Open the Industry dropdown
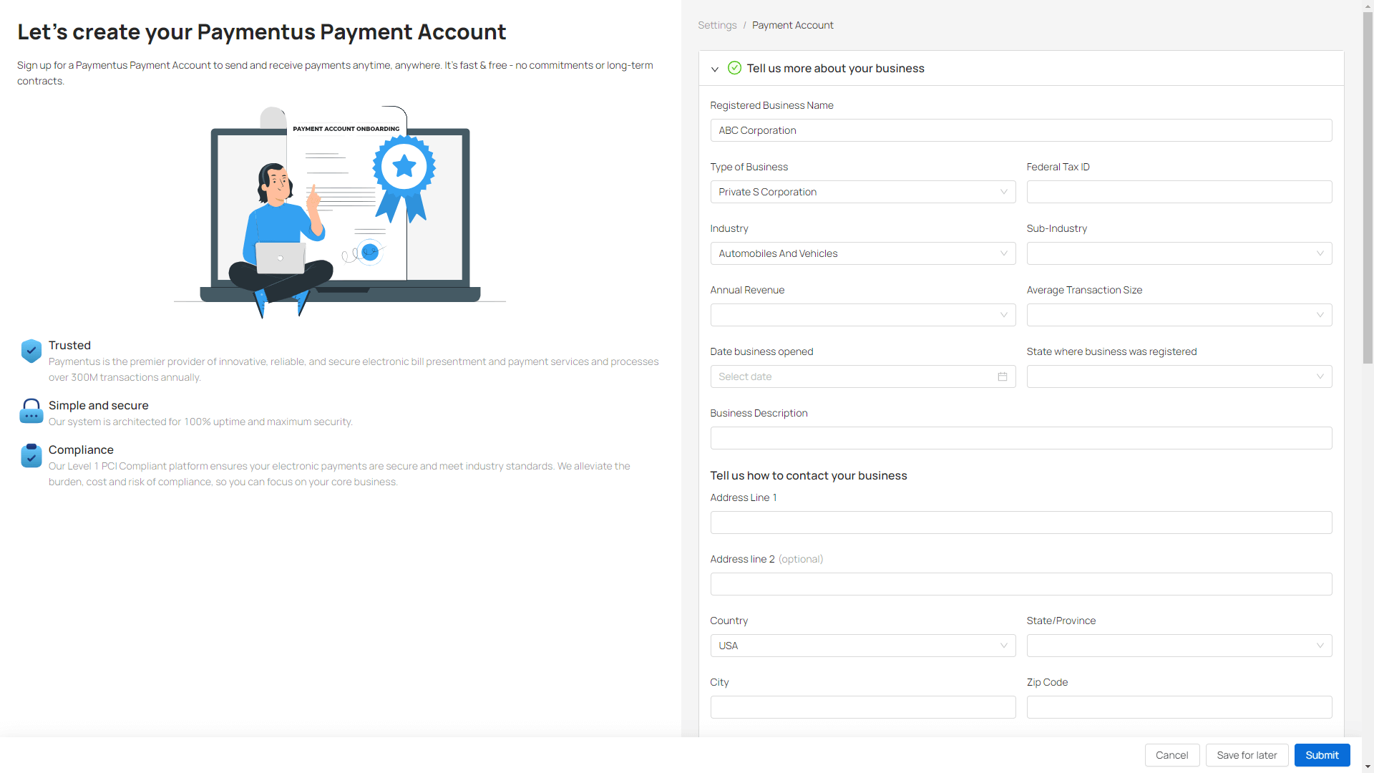The height and width of the screenshot is (773, 1374). point(862,253)
